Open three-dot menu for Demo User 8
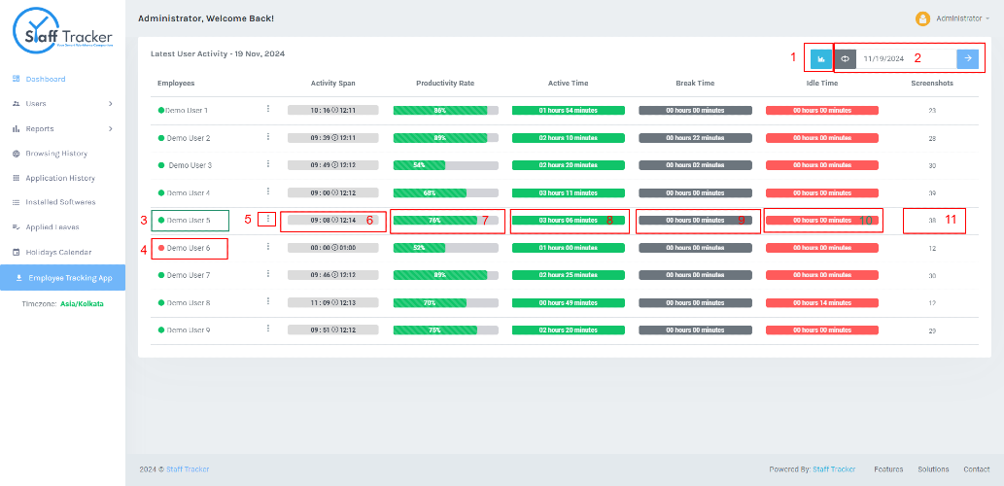The width and height of the screenshot is (1004, 486). pyautogui.click(x=267, y=301)
